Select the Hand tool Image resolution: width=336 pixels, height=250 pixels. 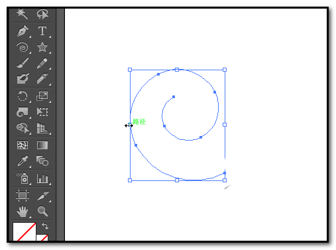[23, 212]
